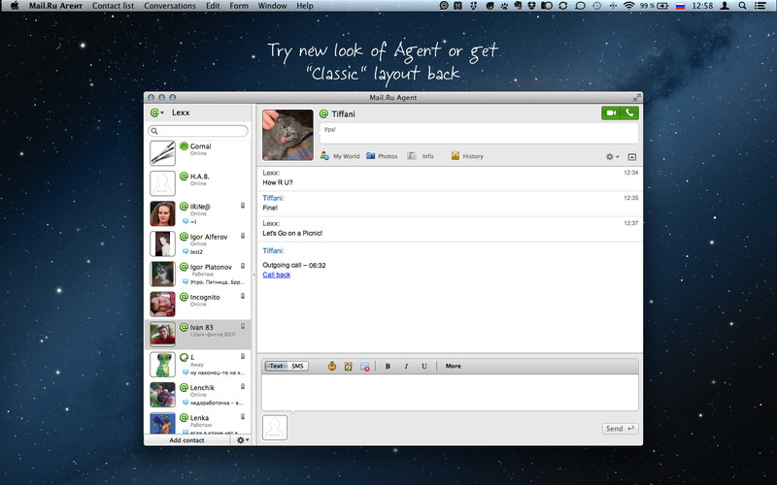This screenshot has height=485, width=777.
Task: Toggle underline formatting
Action: (424, 367)
